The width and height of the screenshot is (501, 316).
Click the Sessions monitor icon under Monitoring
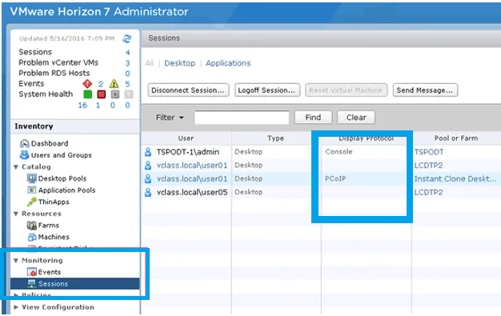[32, 283]
